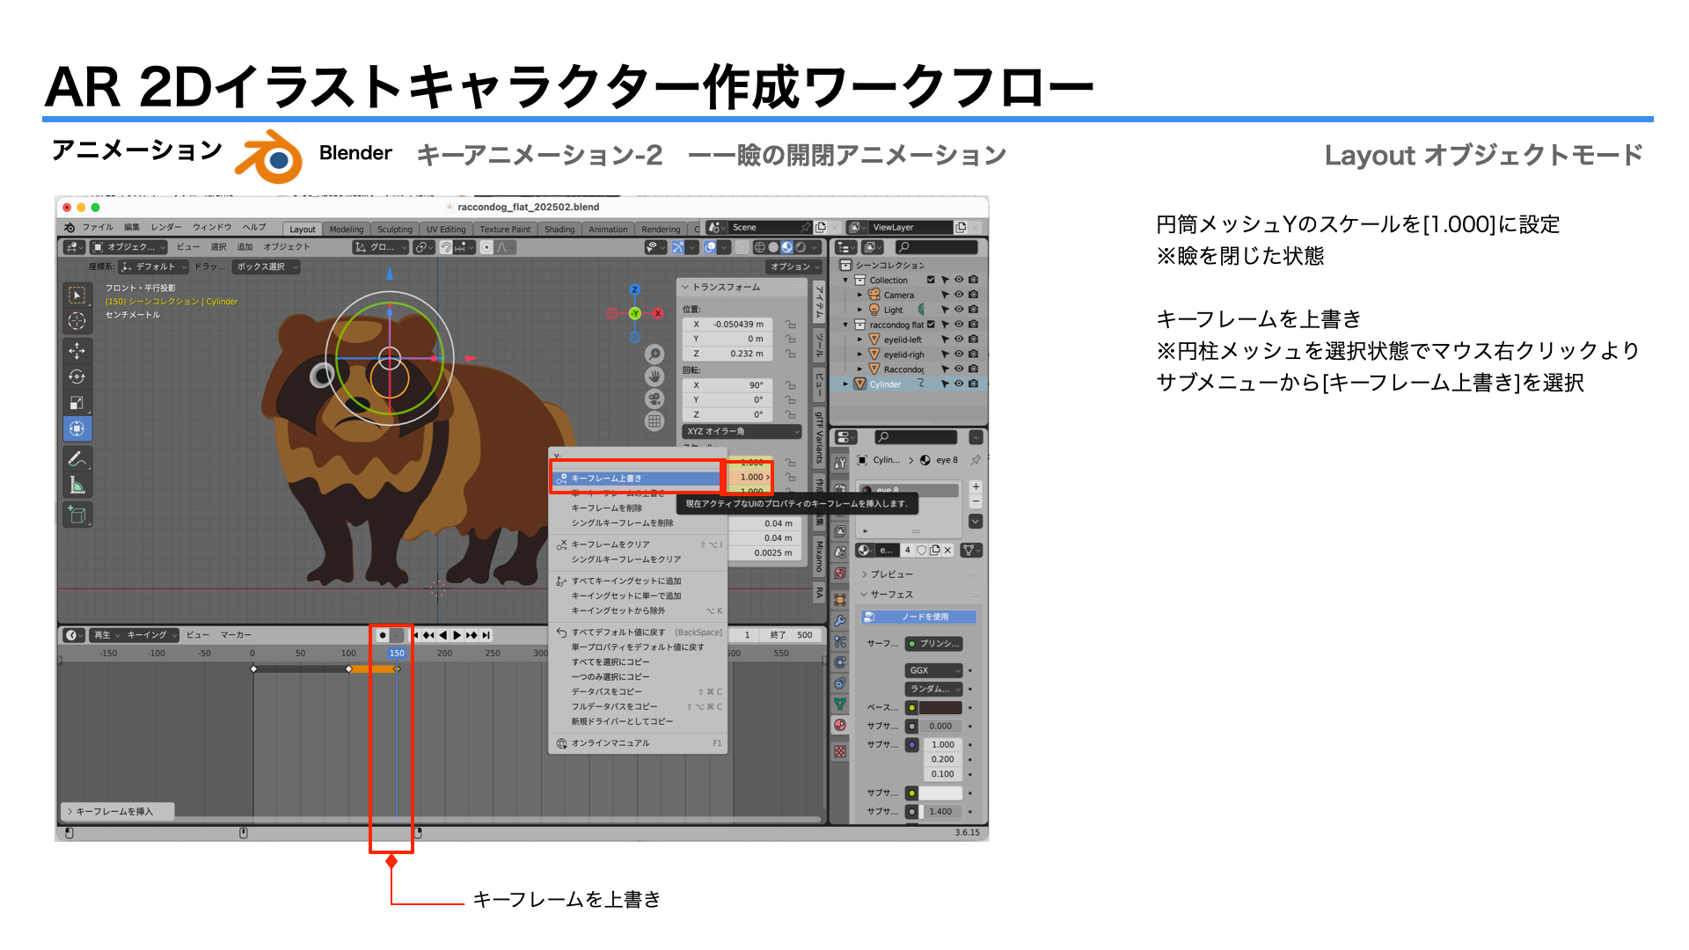
Task: Toggle raccondog flat collection checkbox
Action: click(931, 325)
